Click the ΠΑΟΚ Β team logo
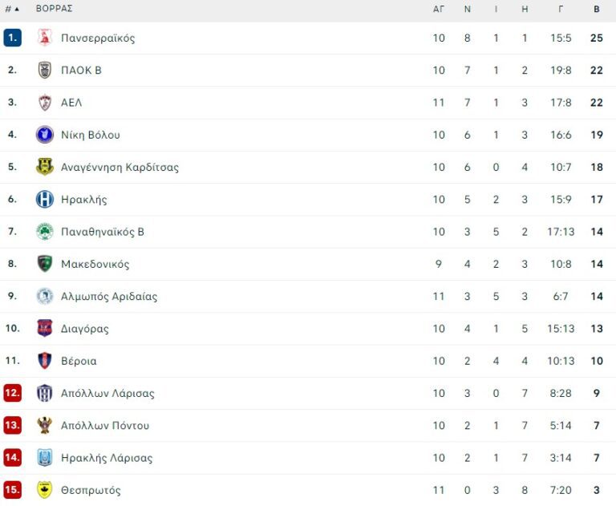This screenshot has width=616, height=506. [45, 71]
